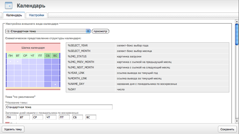Click the ПН cell in calendar schema
The width and height of the screenshot is (239, 134).
(10, 55)
